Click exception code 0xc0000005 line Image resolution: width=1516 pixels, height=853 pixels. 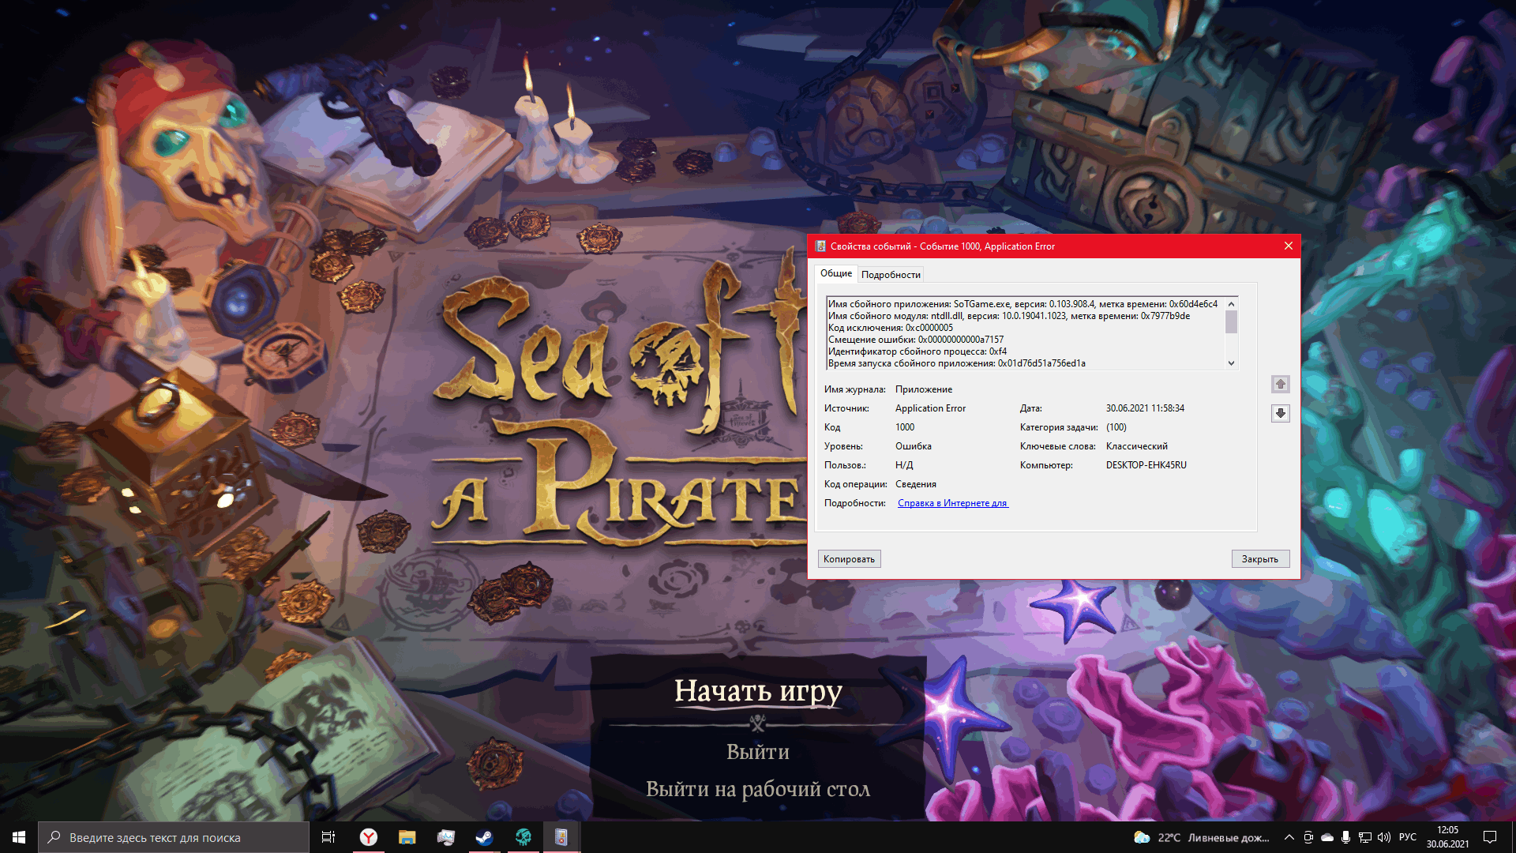tap(891, 328)
